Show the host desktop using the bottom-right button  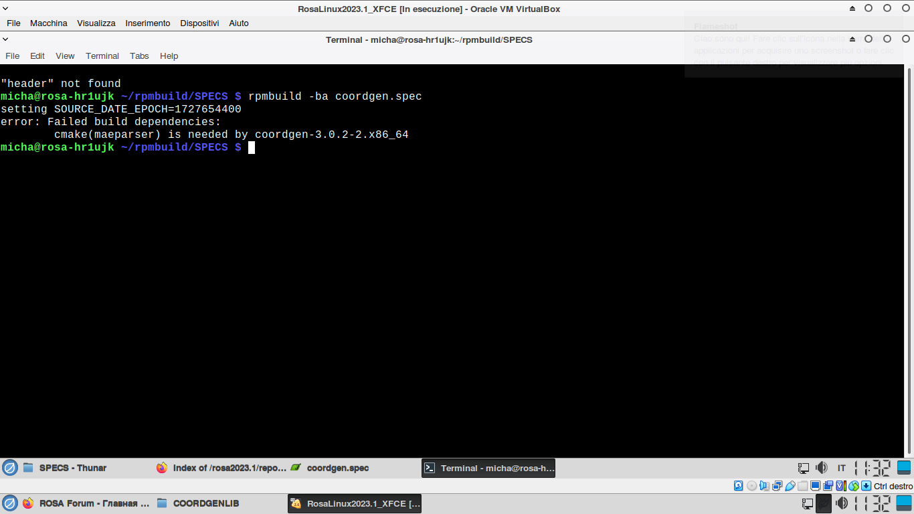(x=905, y=503)
